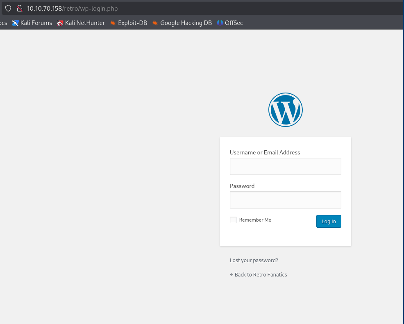Open site security info via the lock icon

pos(19,8)
